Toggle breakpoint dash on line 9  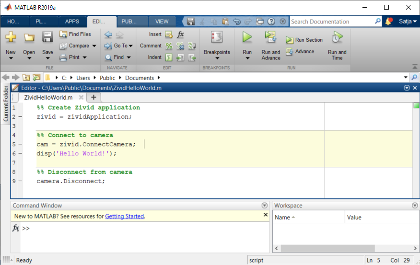(20, 181)
